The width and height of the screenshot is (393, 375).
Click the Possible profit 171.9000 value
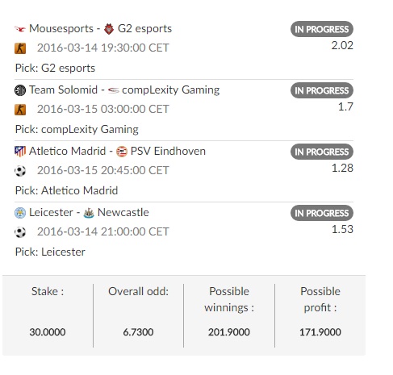pyautogui.click(x=320, y=332)
